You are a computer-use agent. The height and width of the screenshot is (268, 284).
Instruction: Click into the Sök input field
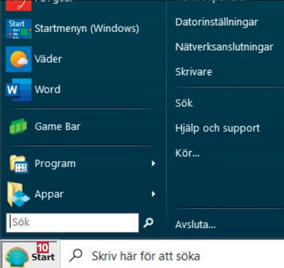coord(72,223)
